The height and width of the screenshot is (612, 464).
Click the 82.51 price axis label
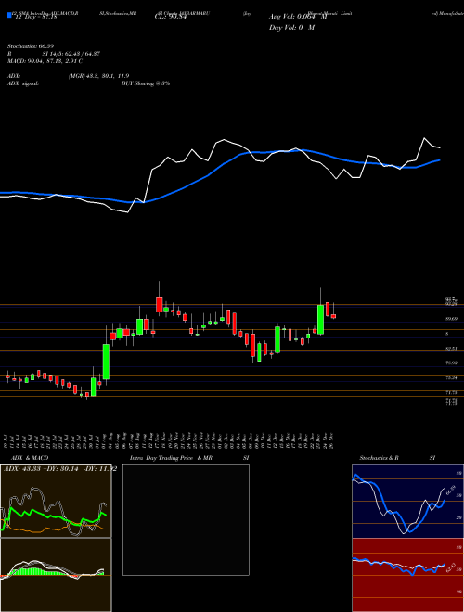[452, 348]
